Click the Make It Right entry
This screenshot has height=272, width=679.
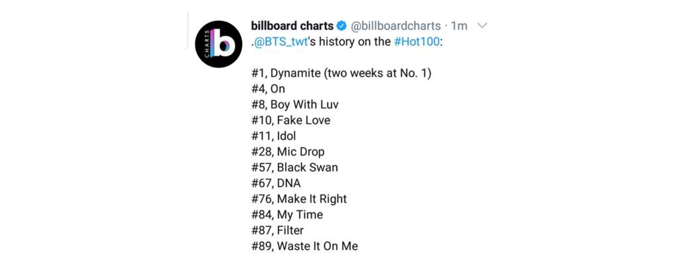coord(299,199)
